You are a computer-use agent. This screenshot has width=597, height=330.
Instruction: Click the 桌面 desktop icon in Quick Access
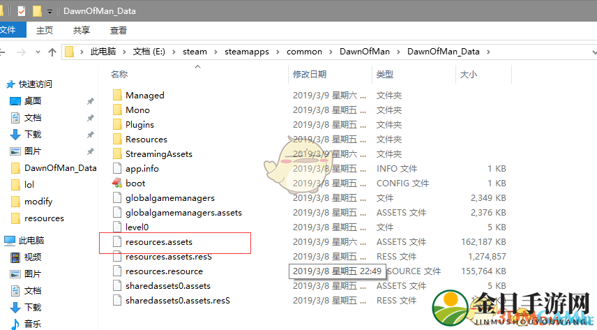coord(15,100)
